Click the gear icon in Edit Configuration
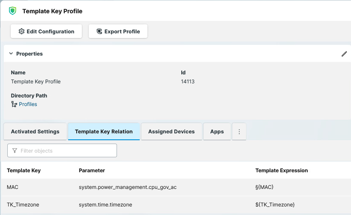The height and width of the screenshot is (215, 351). point(21,32)
